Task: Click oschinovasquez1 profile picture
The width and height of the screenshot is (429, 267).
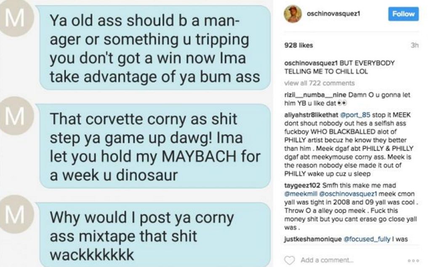Action: tap(293, 13)
